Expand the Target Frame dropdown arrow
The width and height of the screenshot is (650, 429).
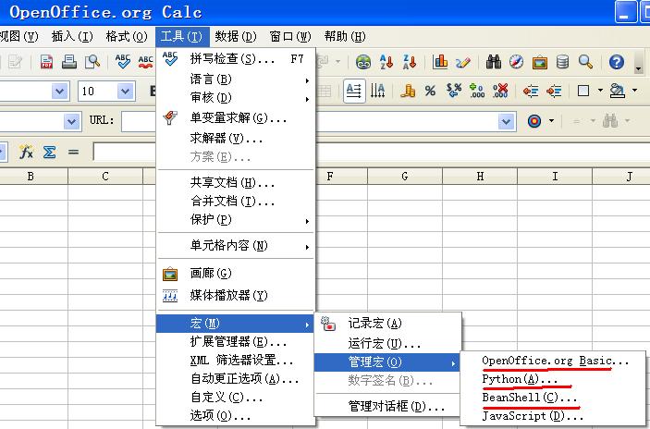[551, 121]
